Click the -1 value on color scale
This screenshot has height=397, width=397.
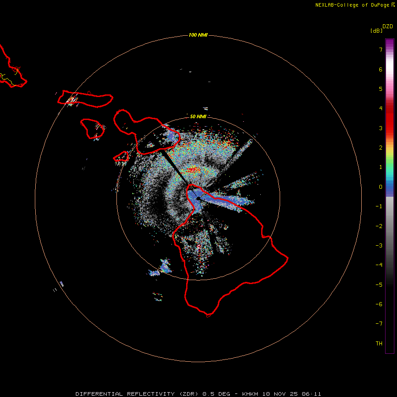pos(379,206)
